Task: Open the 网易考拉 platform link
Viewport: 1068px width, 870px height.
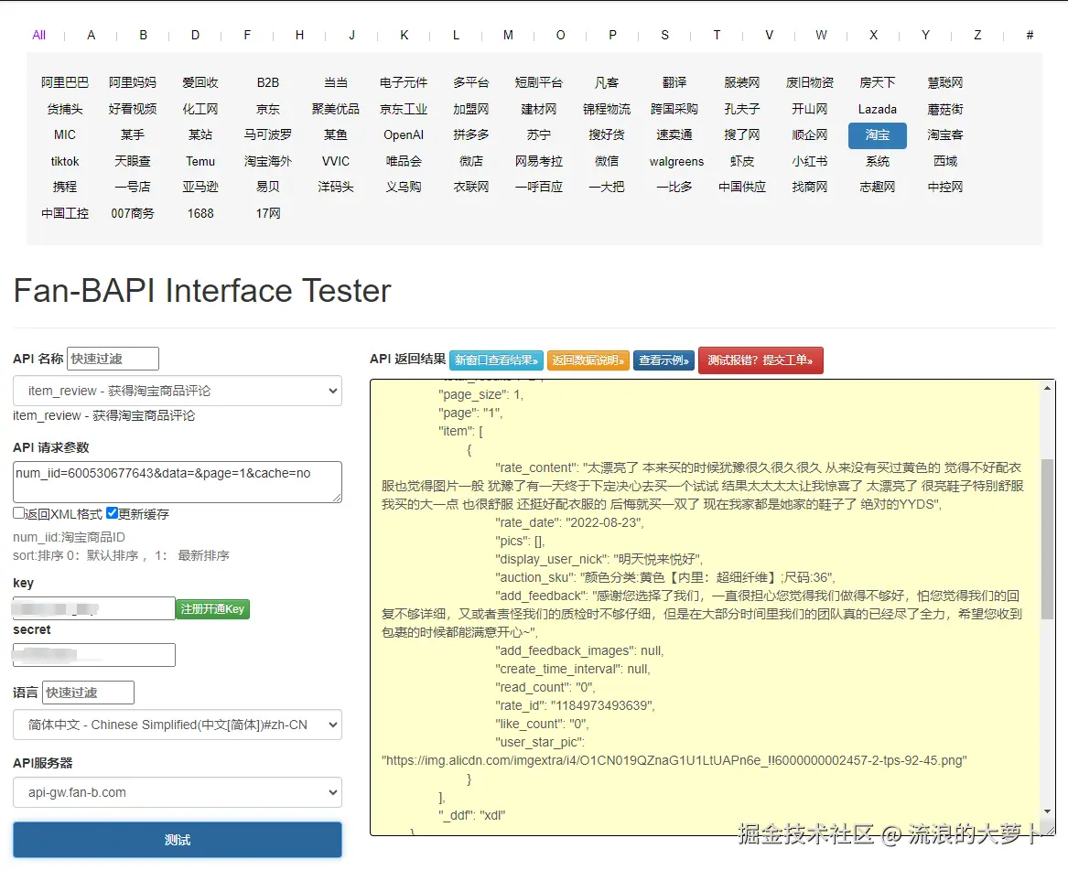Action: (539, 161)
